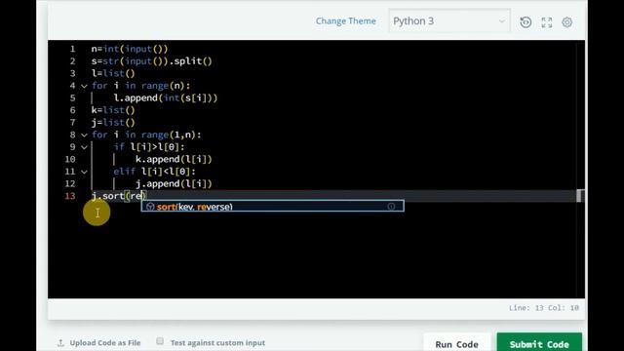Place cursor in j.sort(re line
Screen dimensions: 624x351
[119, 196]
